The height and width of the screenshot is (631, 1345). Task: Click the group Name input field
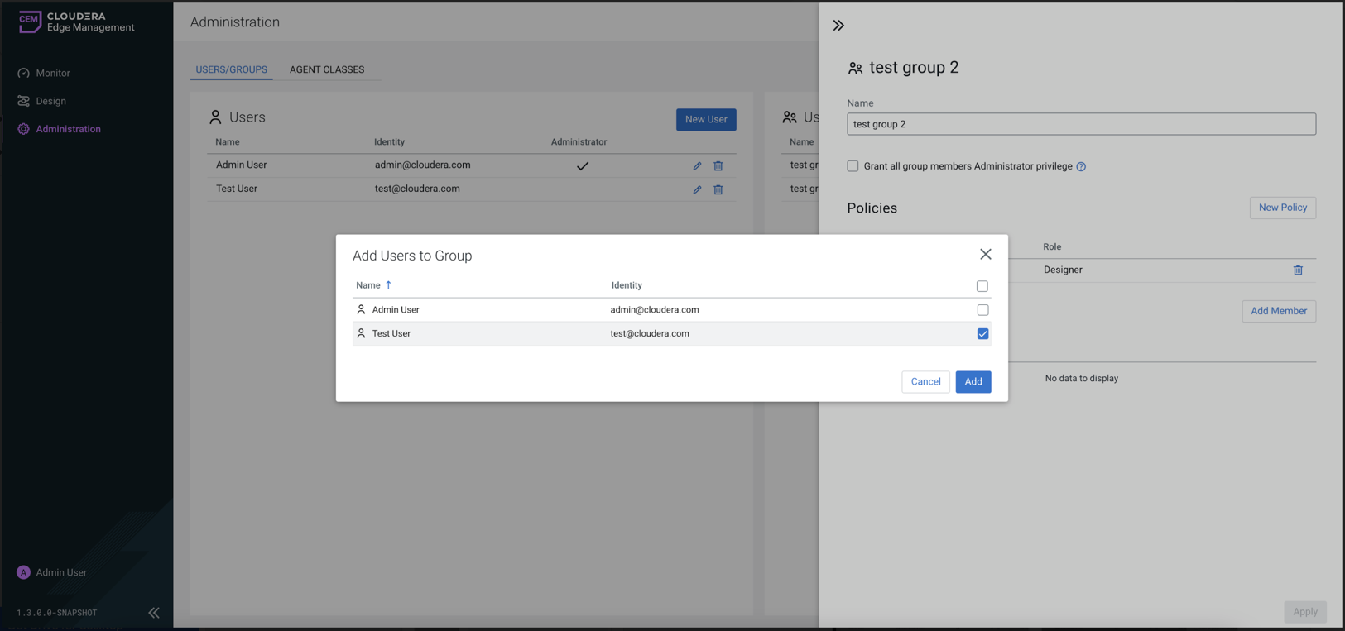[x=1081, y=124]
